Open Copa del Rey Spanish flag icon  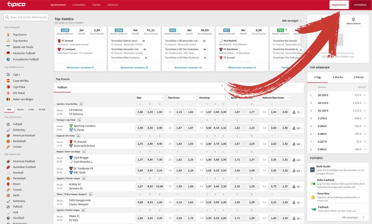click(8, 80)
